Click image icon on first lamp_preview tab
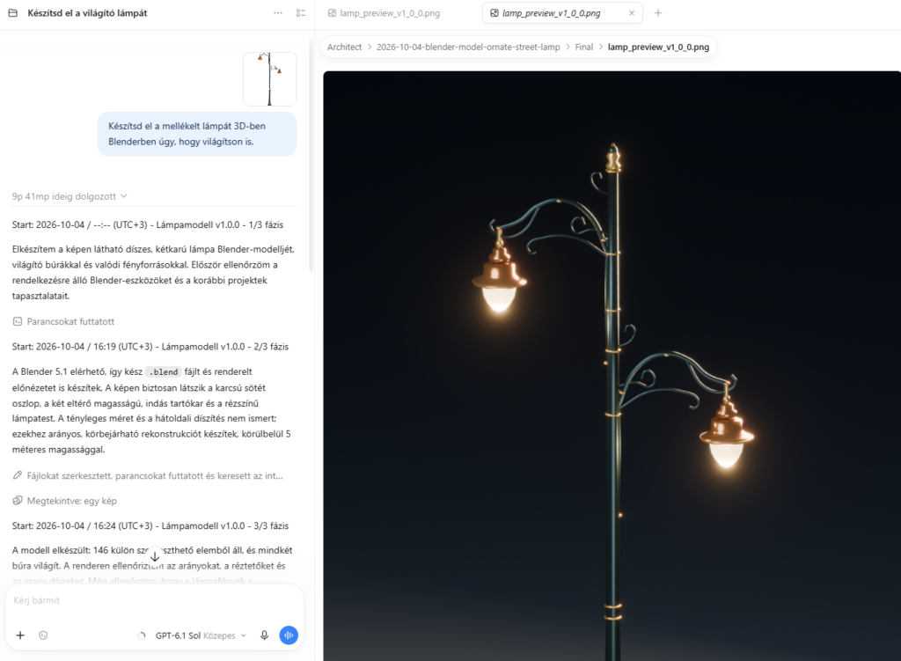Viewport: 901px width, 661px height. 332,12
